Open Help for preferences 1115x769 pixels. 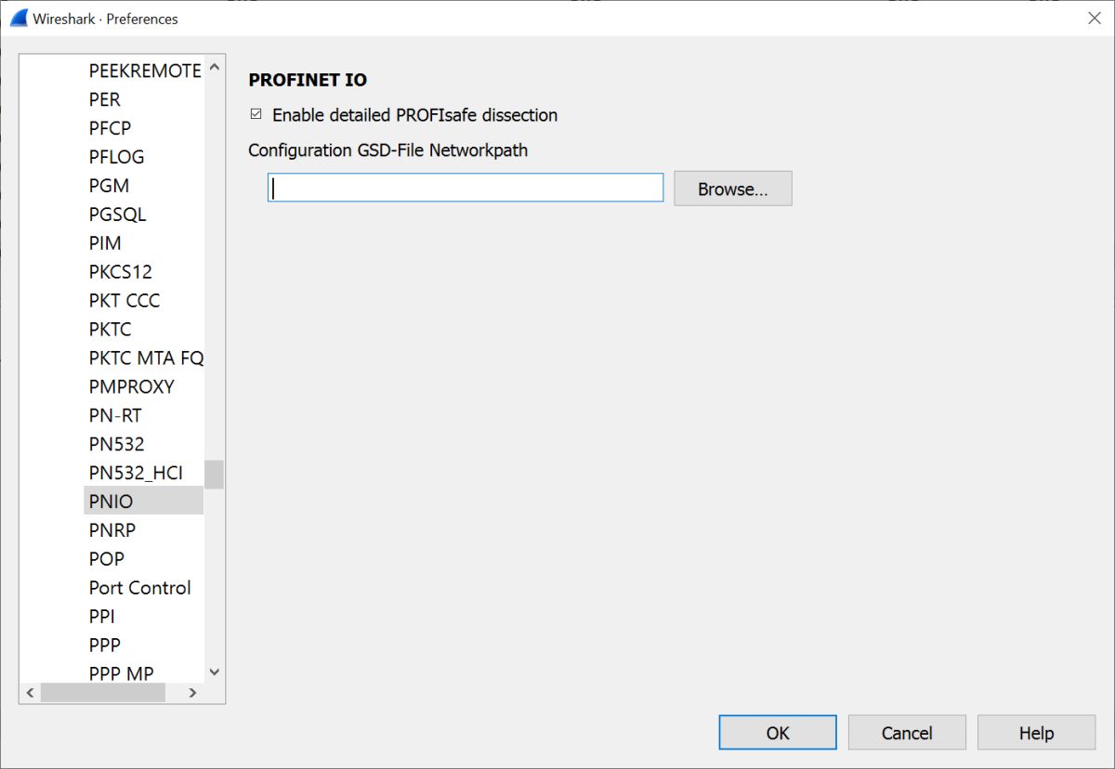1036,733
